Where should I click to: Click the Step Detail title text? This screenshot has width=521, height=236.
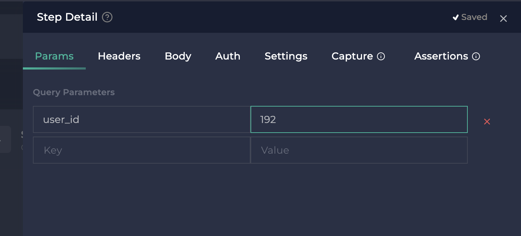coord(67,17)
